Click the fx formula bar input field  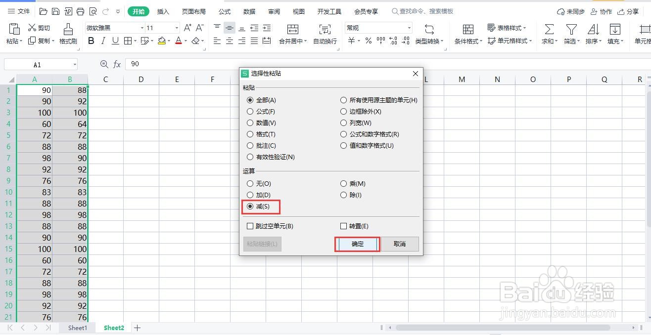coord(198,63)
